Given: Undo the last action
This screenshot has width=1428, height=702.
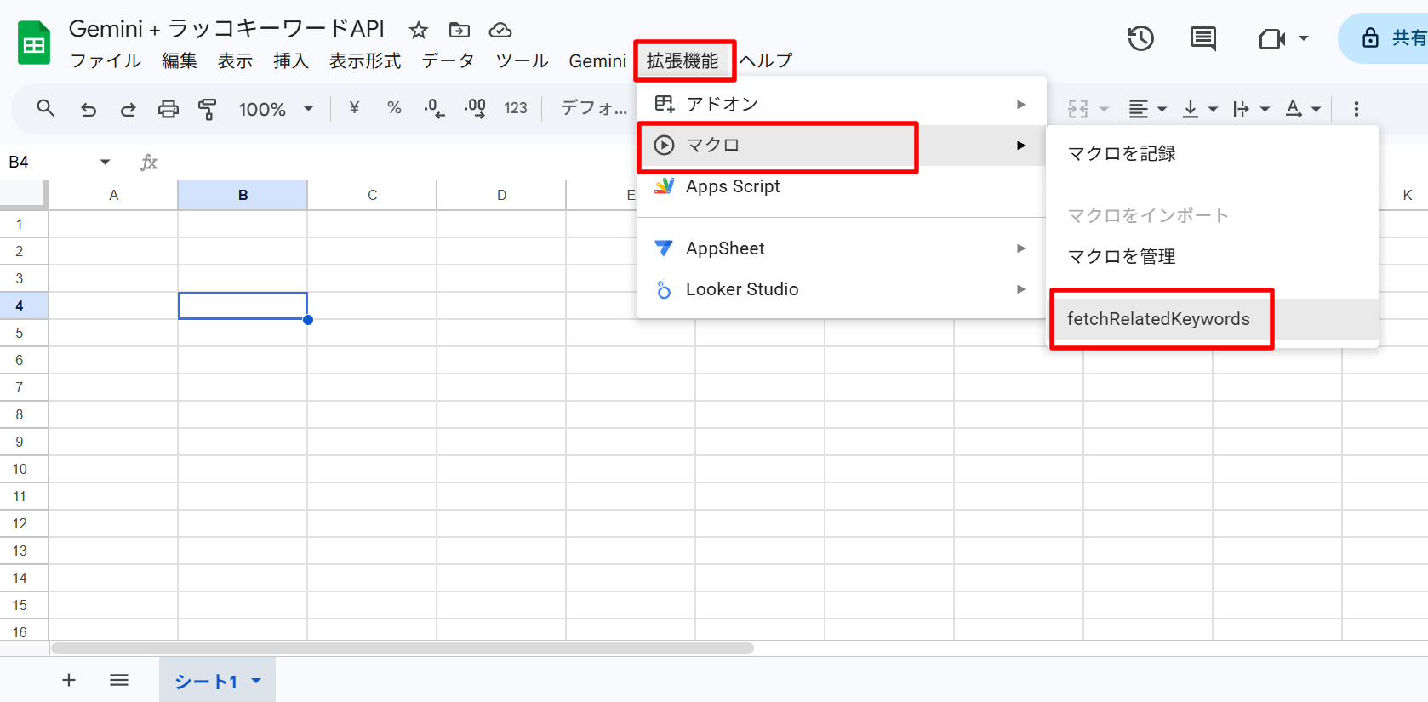Looking at the screenshot, I should [x=89, y=109].
